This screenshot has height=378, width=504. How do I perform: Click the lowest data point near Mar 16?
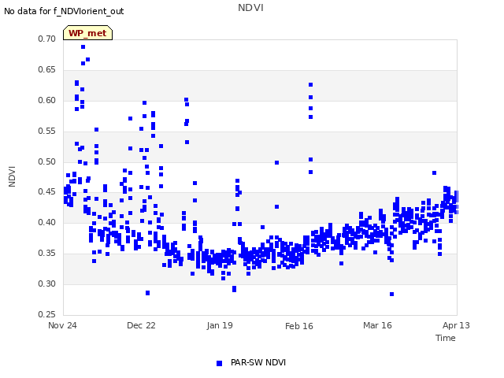pos(391,294)
